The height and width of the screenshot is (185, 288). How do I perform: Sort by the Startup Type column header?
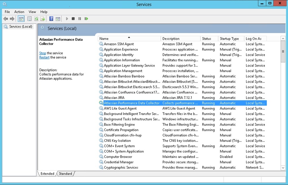pos(231,38)
